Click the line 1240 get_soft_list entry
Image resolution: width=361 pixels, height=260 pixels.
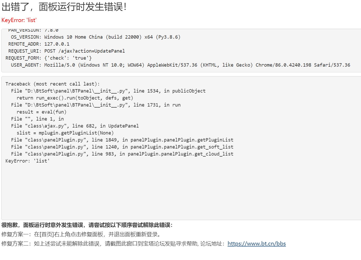click(122, 147)
